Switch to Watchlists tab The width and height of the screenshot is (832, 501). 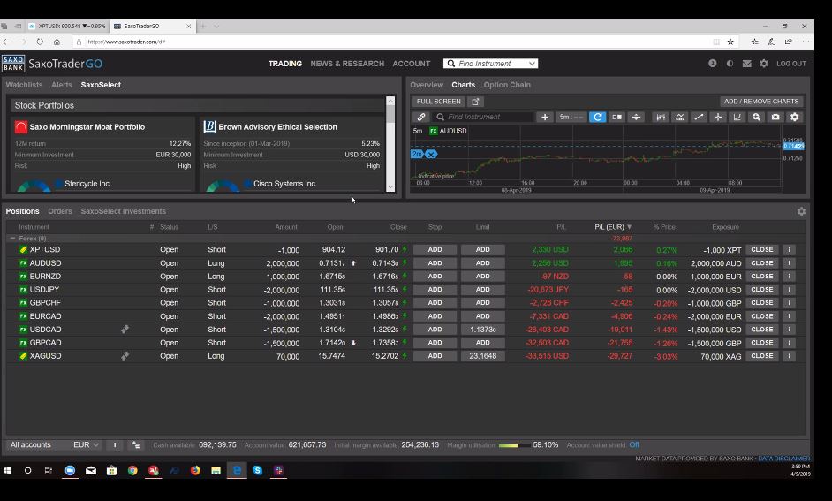[24, 85]
